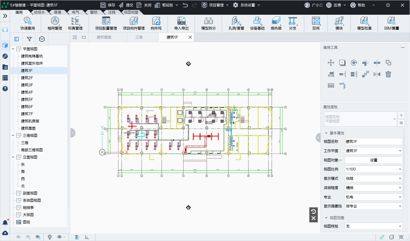Viewport: 410px width, 241px height.
Task: Toggle the eye visibility icon in bottom bar
Action: 59,237
